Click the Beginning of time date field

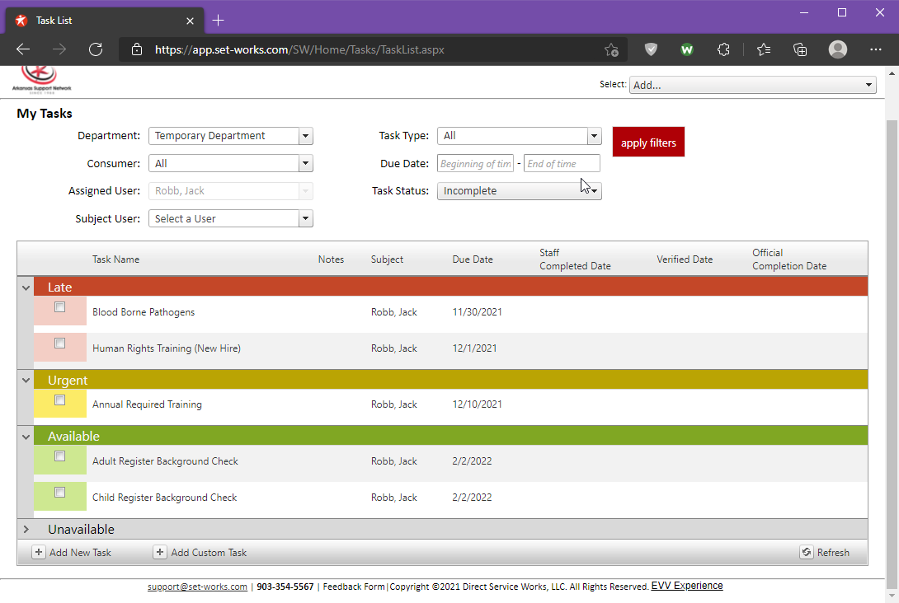(475, 164)
